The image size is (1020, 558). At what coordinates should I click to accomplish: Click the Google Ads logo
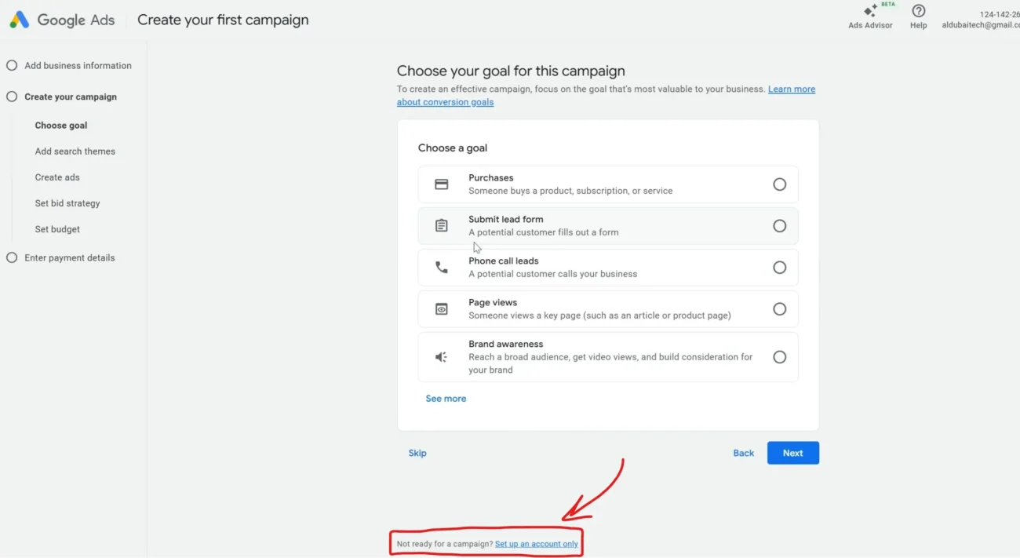(x=20, y=20)
